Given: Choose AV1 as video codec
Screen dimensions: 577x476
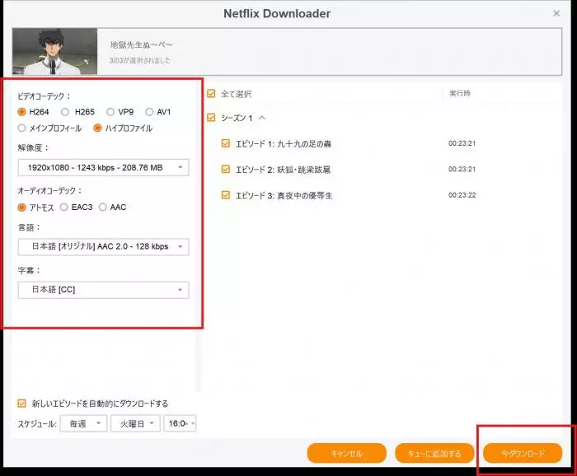Looking at the screenshot, I should click(x=149, y=112).
